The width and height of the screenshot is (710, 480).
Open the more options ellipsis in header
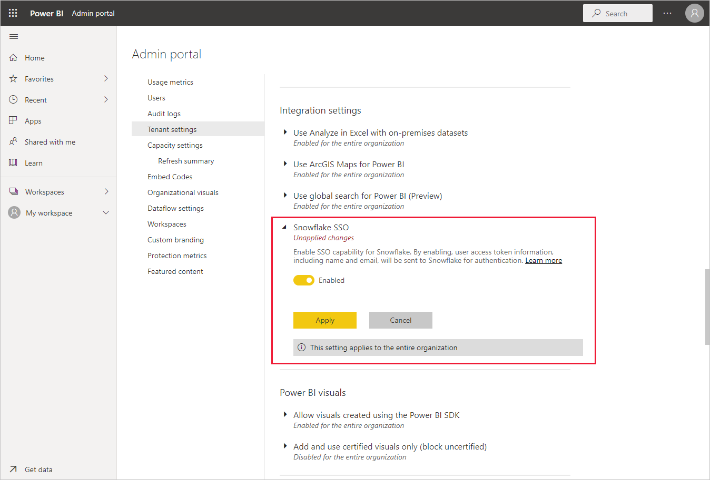point(667,13)
